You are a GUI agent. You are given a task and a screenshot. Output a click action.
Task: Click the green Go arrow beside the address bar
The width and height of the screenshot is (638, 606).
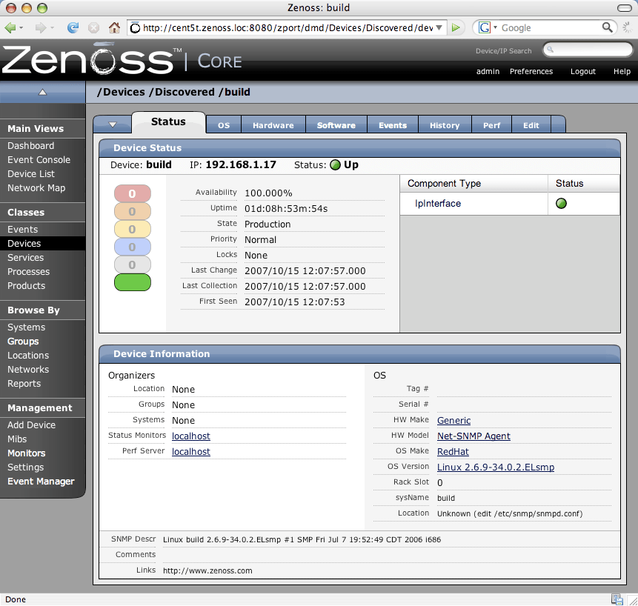456,27
